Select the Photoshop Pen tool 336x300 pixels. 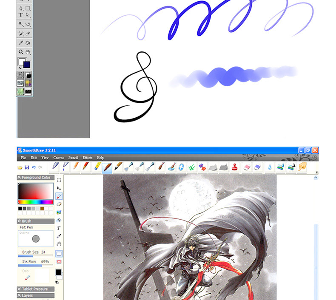pos(20,8)
